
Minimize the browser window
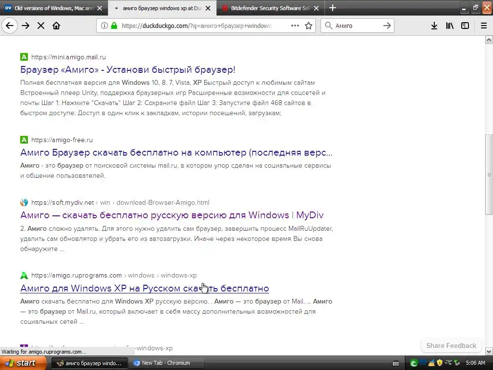click(464, 8)
